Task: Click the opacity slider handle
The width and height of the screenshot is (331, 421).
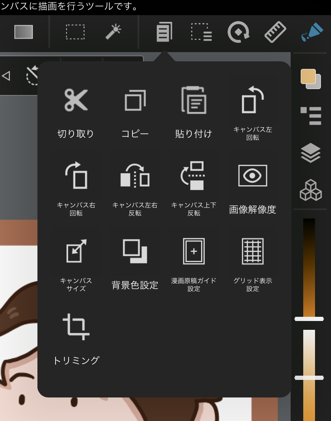Action: (x=309, y=378)
